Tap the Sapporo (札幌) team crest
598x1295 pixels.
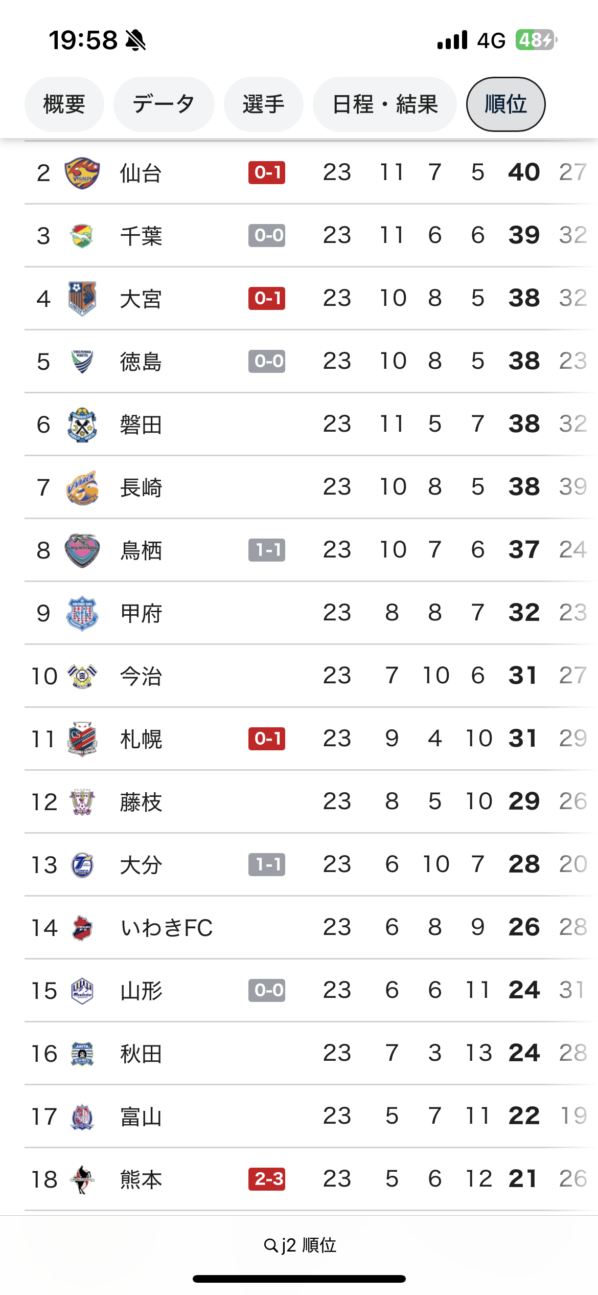pyautogui.click(x=82, y=739)
